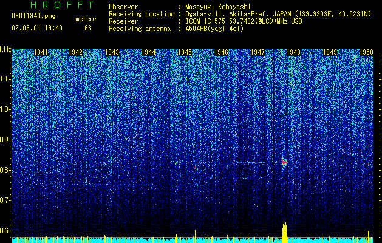Select the filename 06011940.png

click(x=33, y=16)
